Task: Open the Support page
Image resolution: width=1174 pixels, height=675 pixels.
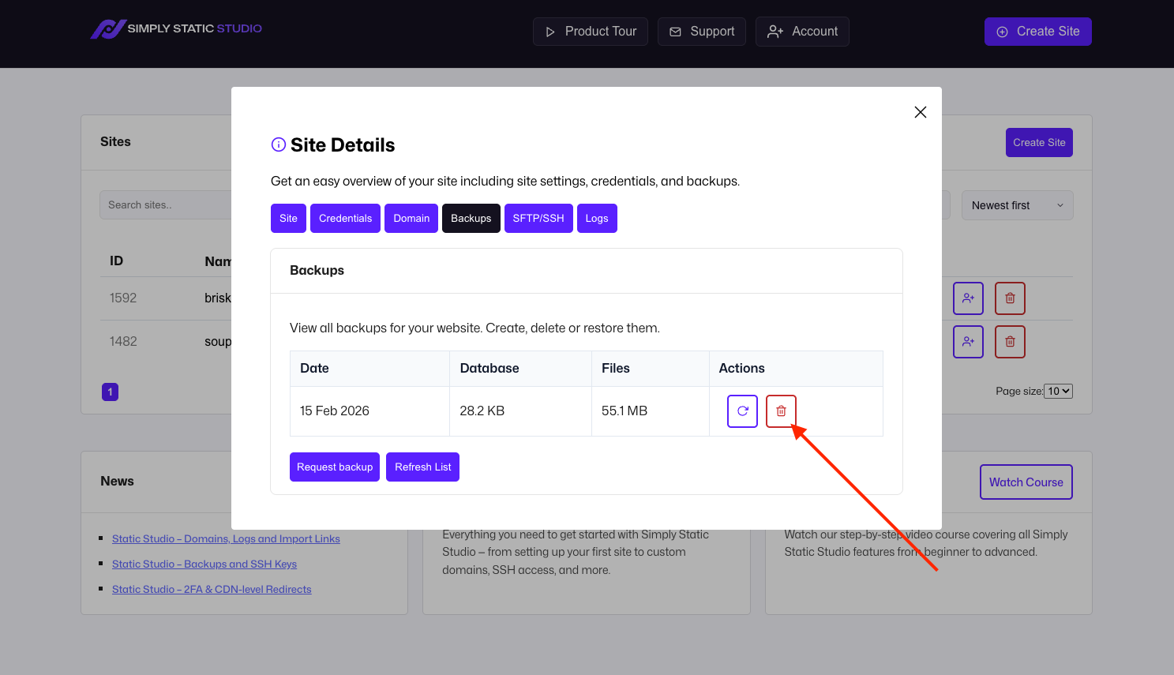Action: pos(702,32)
